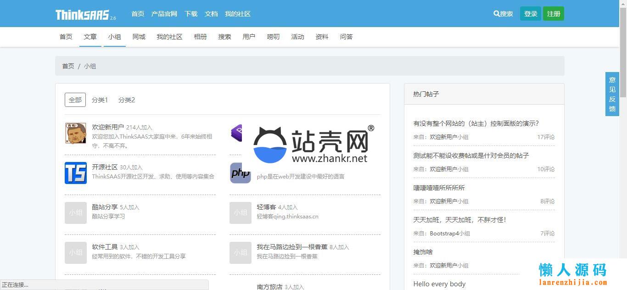Click the 软件工具 placeholder group icon
The width and height of the screenshot is (627, 290).
click(76, 253)
